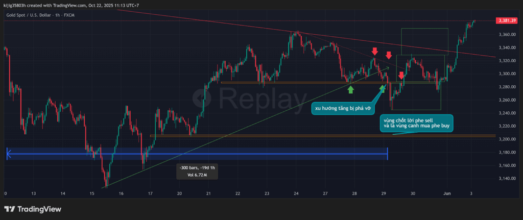Click the TradingView logo at bottom left

(33, 209)
